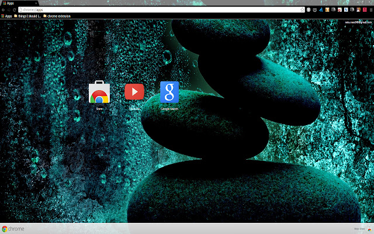Viewport: 374px width, 234px height.
Task: Click the signed-in Gmail account address
Action: [x=358, y=22]
